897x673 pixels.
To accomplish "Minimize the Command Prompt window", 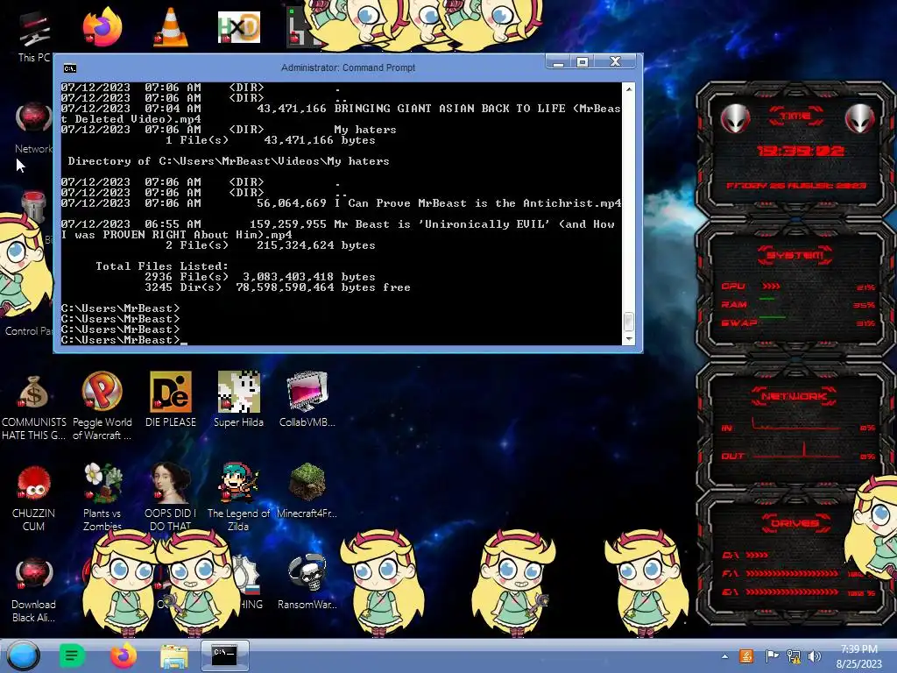I will [x=558, y=61].
